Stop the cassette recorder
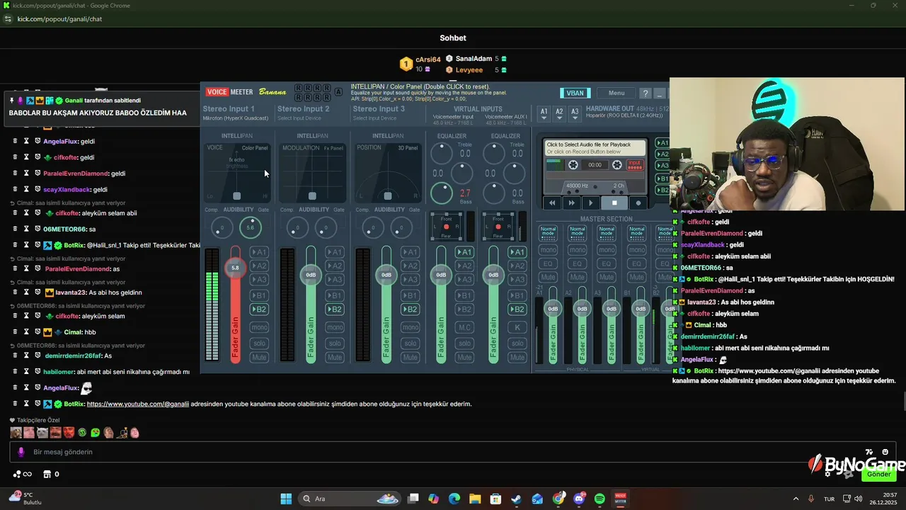906x510 pixels. [614, 203]
